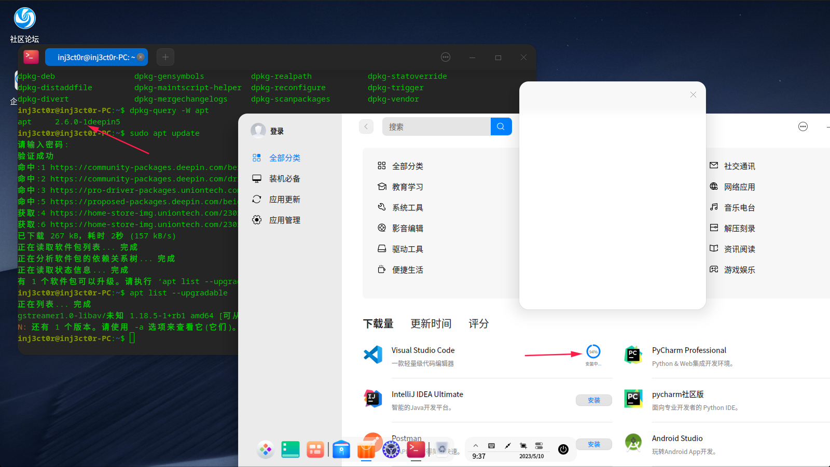Select the 系统工具 category icon
830x467 pixels.
pos(382,207)
